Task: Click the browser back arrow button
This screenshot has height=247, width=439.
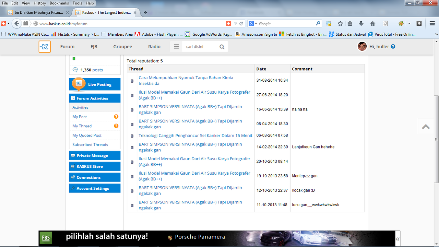Action: [16, 23]
